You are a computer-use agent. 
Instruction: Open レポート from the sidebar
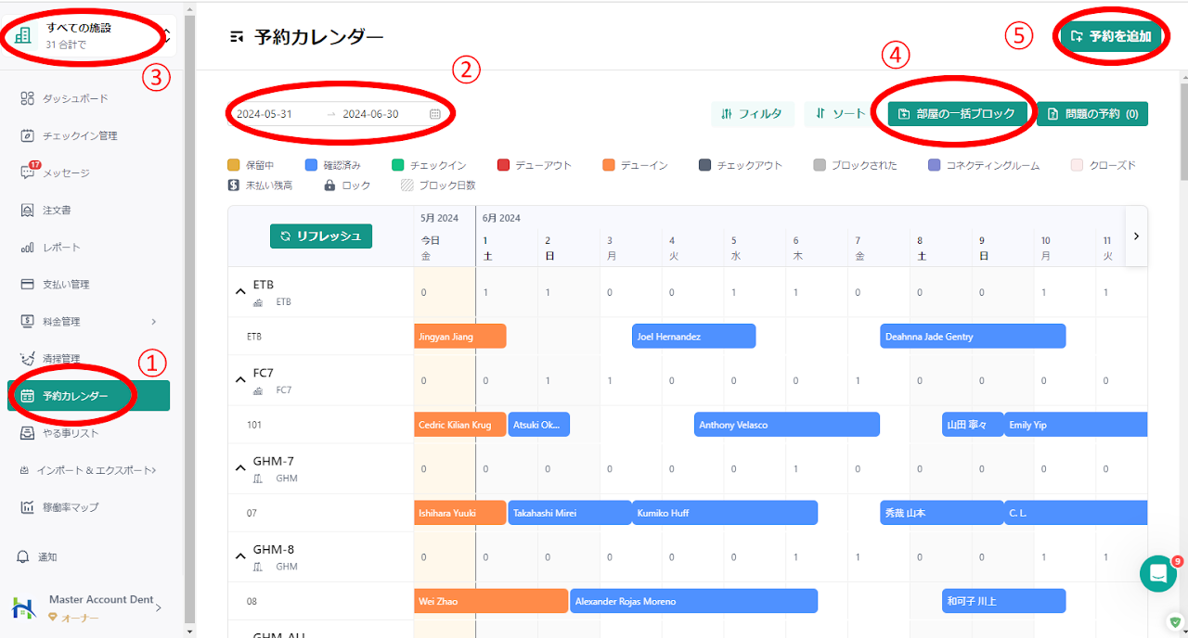click(60, 247)
